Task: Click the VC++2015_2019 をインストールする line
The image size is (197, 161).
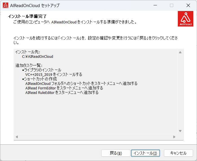Action: point(54,74)
